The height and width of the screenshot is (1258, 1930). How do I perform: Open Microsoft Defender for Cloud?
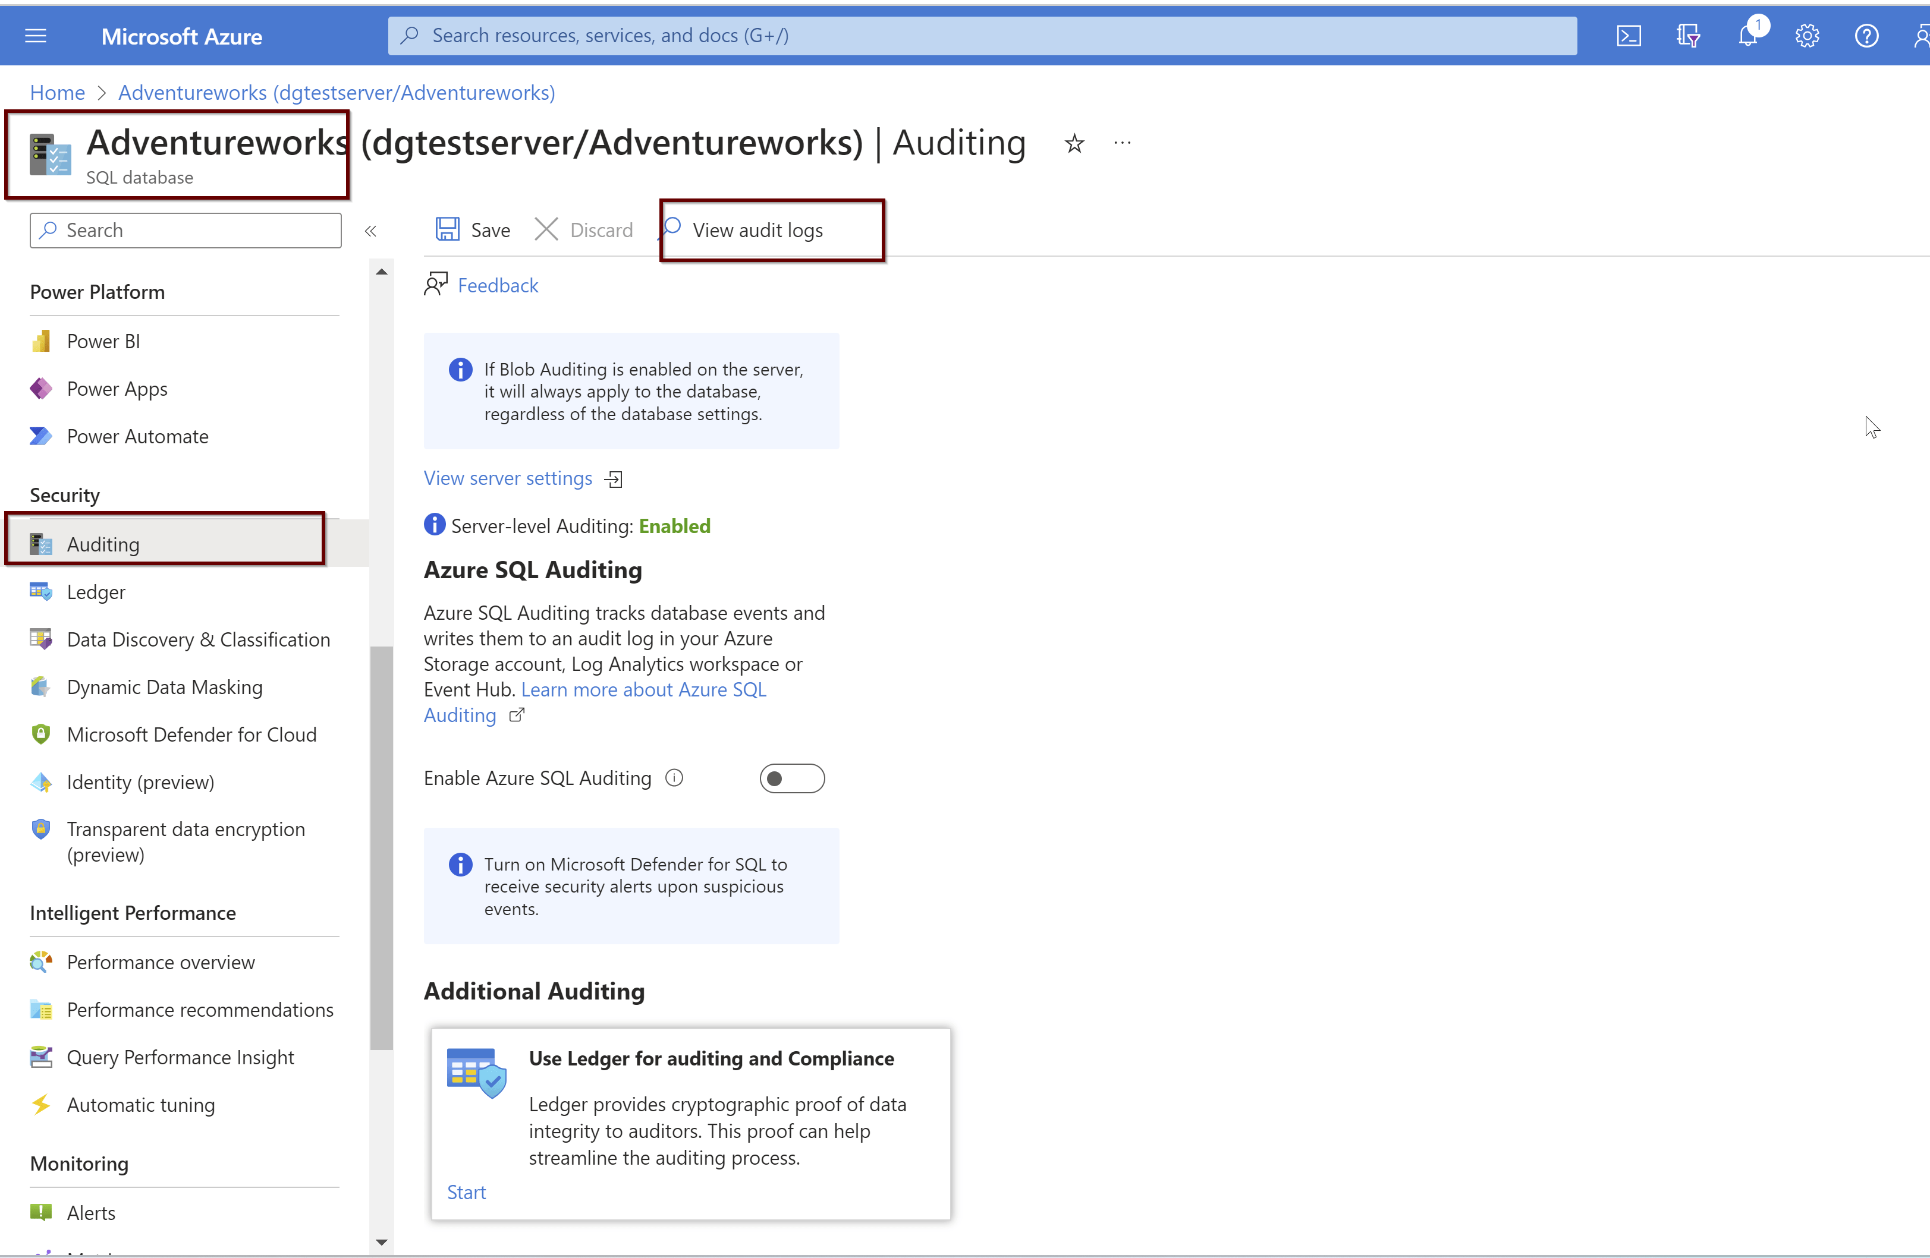[x=191, y=734]
